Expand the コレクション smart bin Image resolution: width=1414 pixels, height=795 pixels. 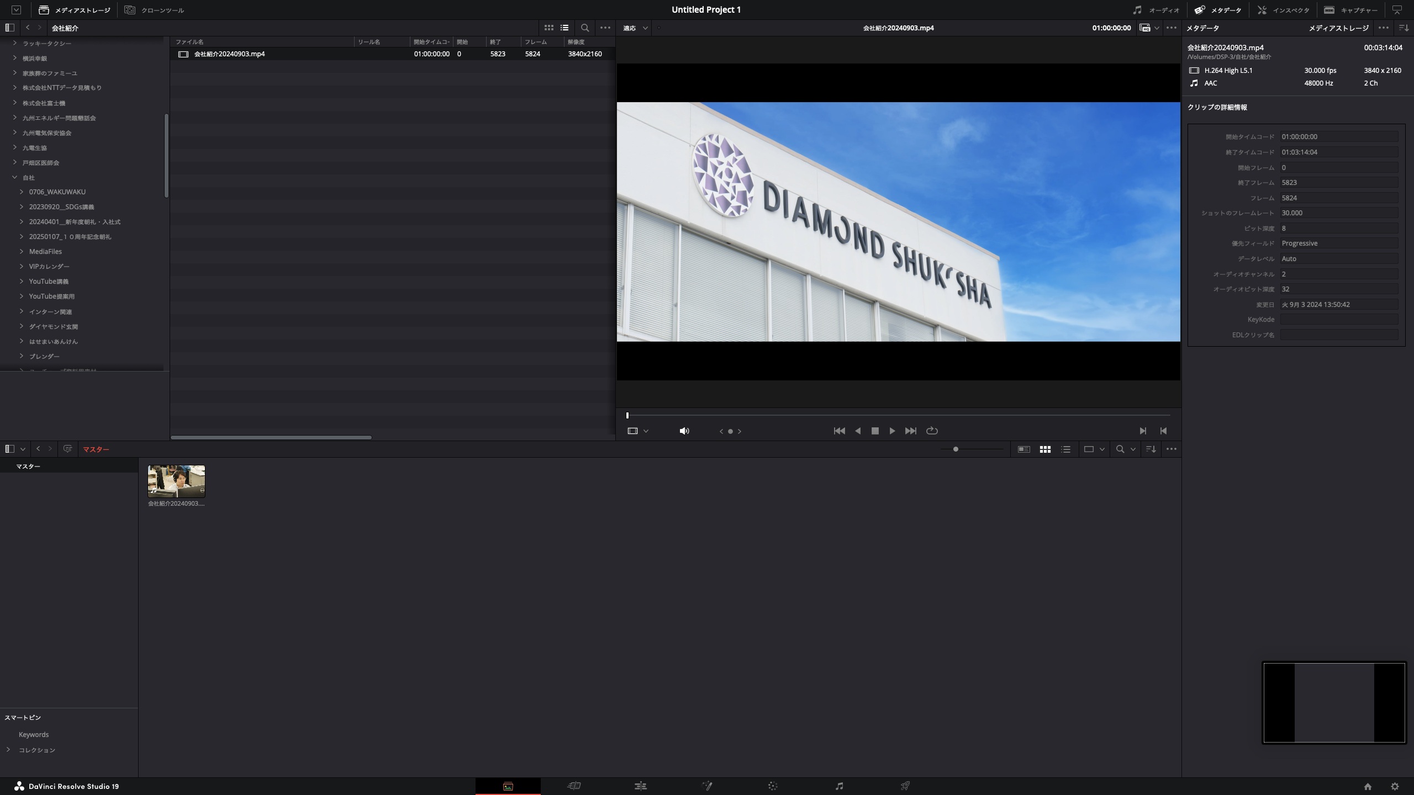coord(8,750)
